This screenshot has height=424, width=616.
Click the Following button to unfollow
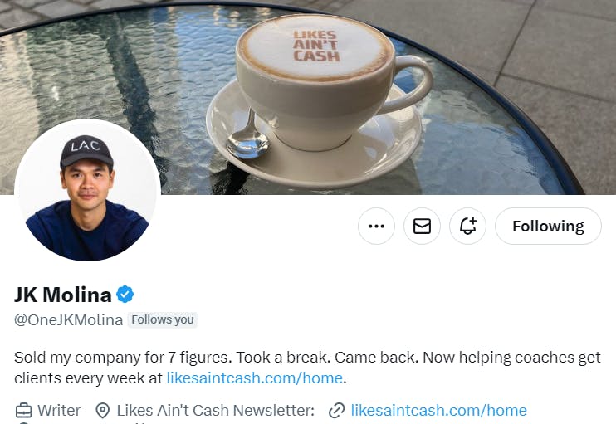[548, 227]
